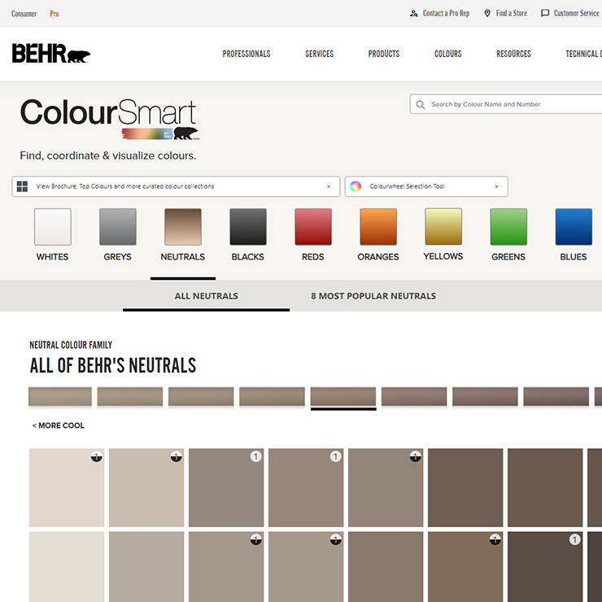Click the More Cool link
The image size is (602, 602).
pos(59,425)
